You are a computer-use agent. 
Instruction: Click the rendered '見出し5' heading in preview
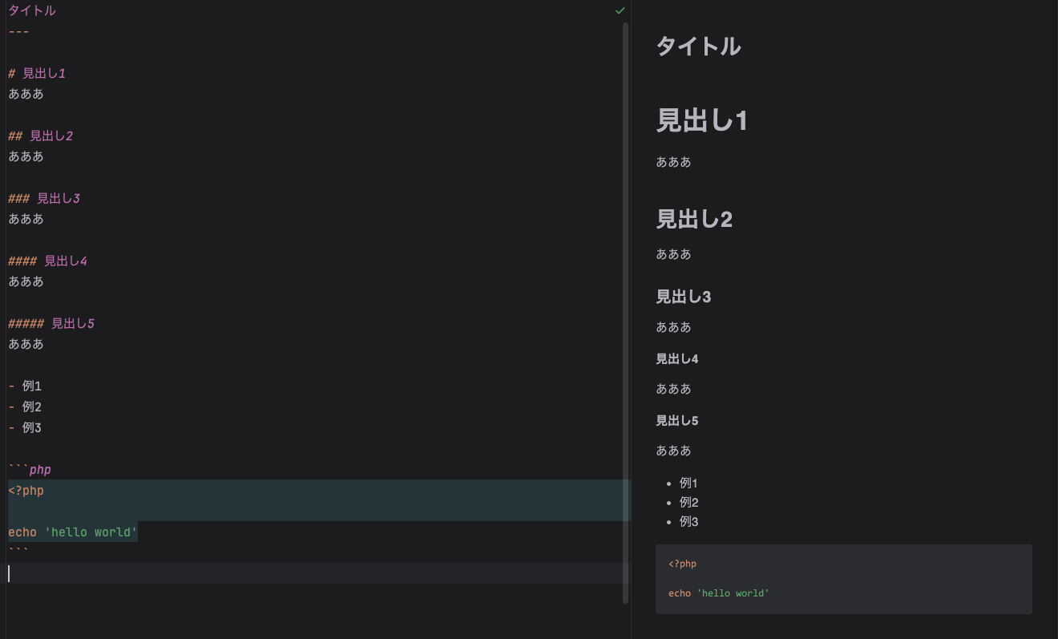coord(677,421)
